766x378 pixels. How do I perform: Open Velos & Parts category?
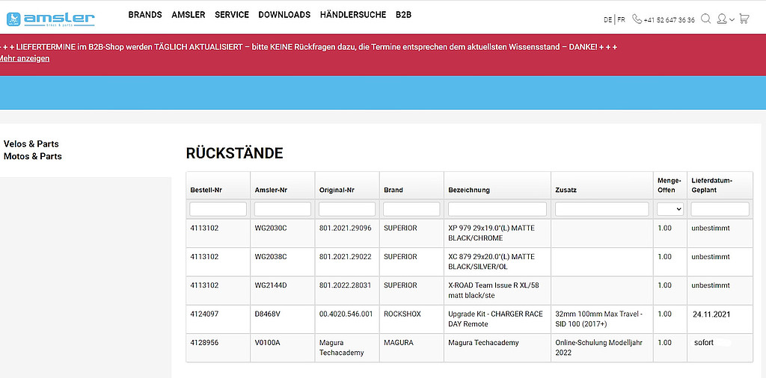click(31, 144)
